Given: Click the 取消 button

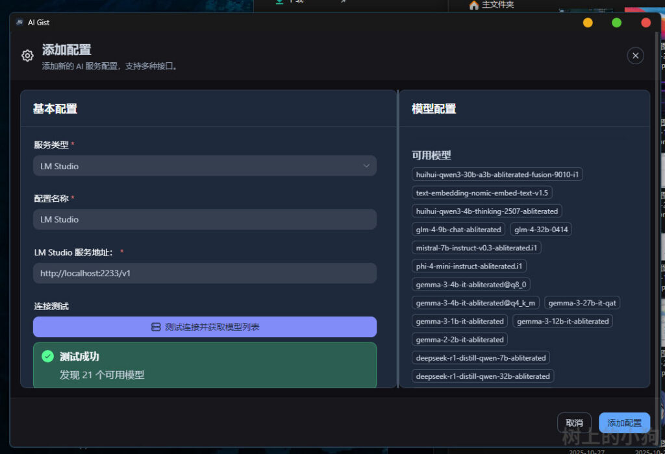Looking at the screenshot, I should click(x=574, y=423).
